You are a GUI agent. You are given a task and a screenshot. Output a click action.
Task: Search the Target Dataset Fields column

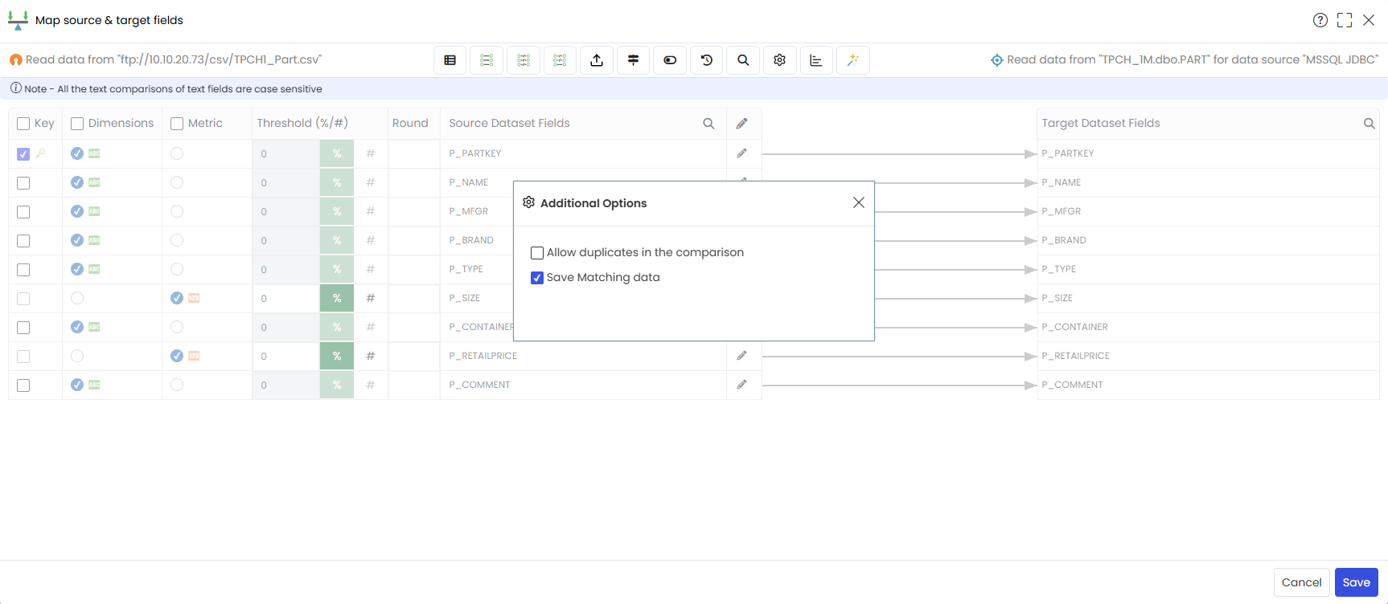pos(1369,123)
